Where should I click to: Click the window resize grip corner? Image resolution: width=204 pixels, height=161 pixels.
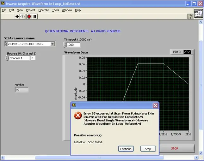click(x=201, y=158)
